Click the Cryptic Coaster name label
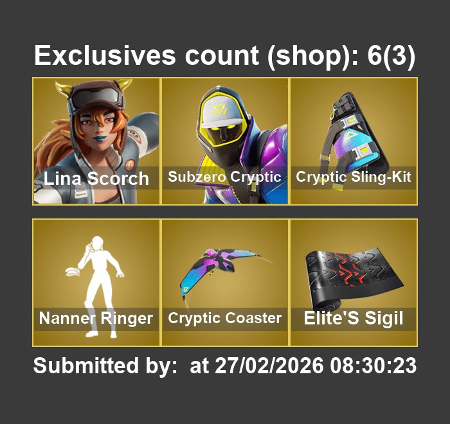 (x=225, y=318)
